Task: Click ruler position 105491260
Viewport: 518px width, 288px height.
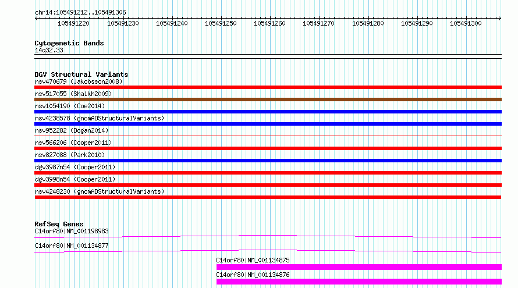Action: (269, 23)
